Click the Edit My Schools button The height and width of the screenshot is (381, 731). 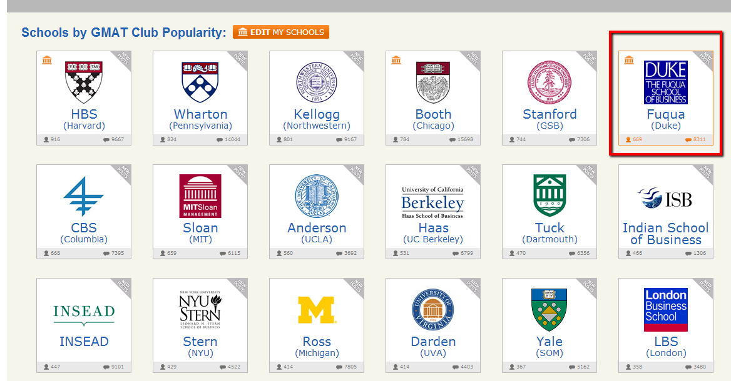point(281,32)
